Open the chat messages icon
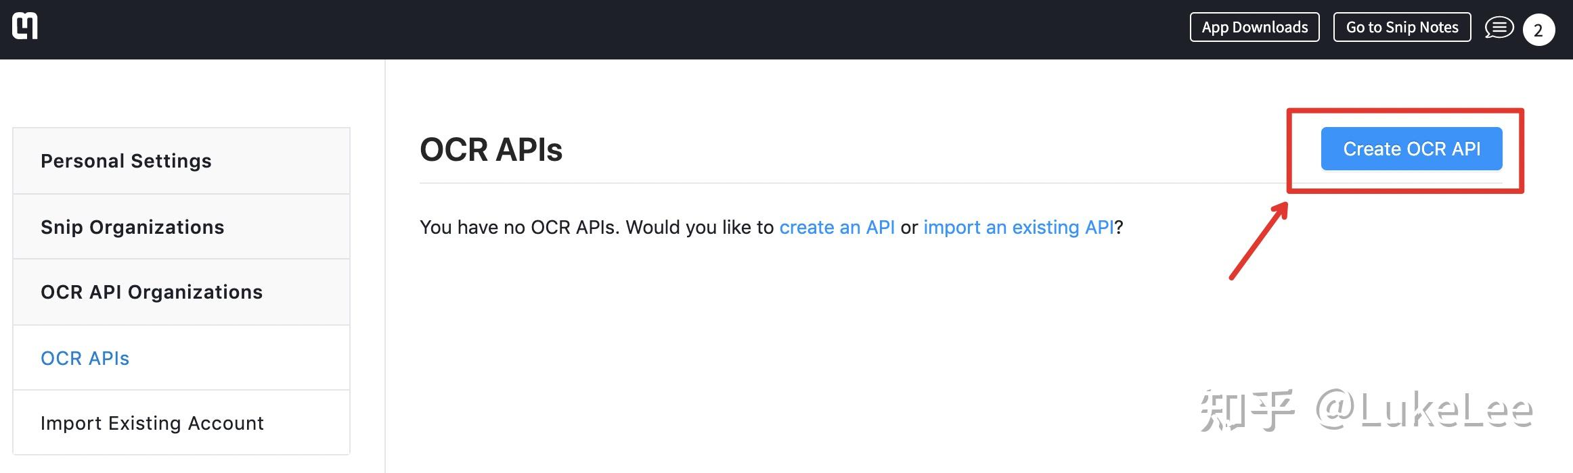The width and height of the screenshot is (1573, 473). 1499,28
